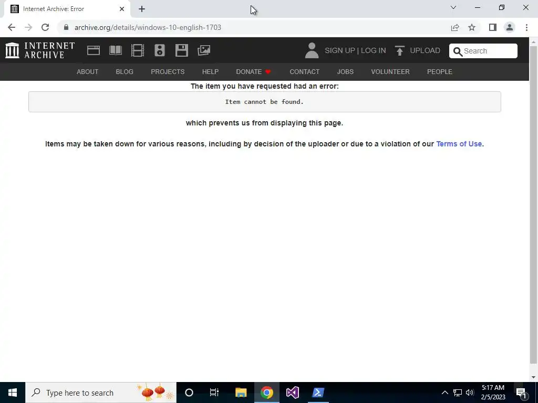Click the Internet Archive logo
The width and height of the screenshot is (538, 403).
(40, 50)
